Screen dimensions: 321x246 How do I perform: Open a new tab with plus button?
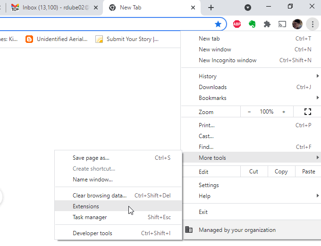pyautogui.click(x=211, y=8)
